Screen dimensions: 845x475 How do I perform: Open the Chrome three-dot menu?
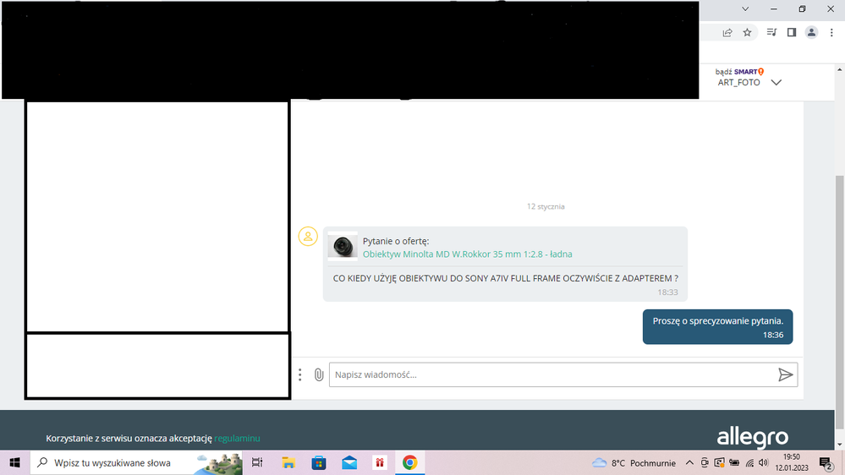[x=832, y=33]
